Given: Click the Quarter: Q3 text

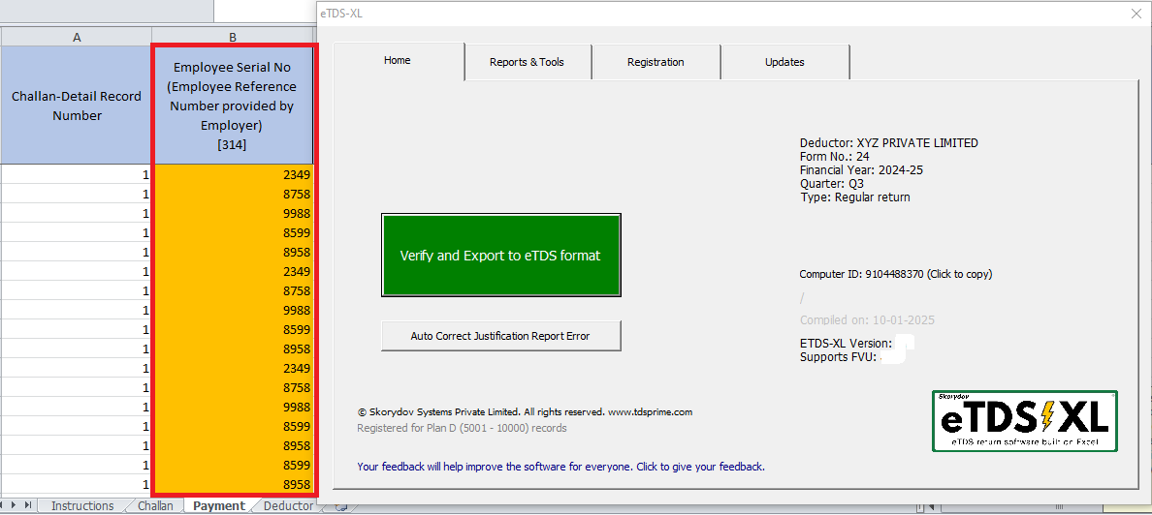Looking at the screenshot, I should (x=832, y=183).
